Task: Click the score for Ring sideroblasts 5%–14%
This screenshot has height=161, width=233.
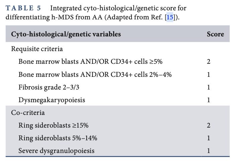Action: tap(209, 138)
